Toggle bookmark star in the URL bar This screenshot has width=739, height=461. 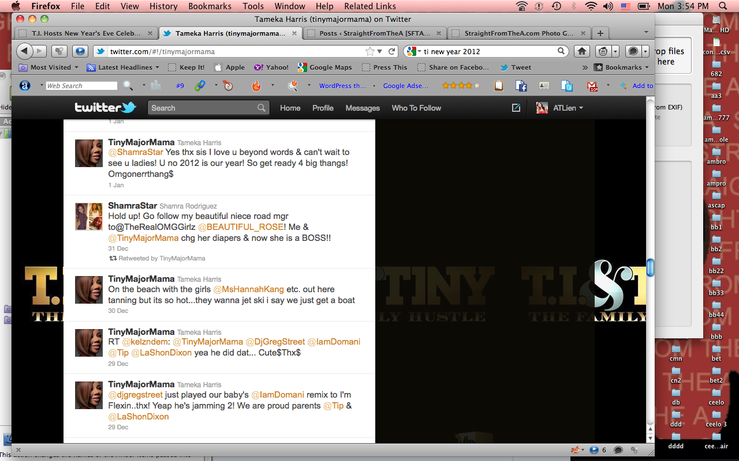point(369,51)
